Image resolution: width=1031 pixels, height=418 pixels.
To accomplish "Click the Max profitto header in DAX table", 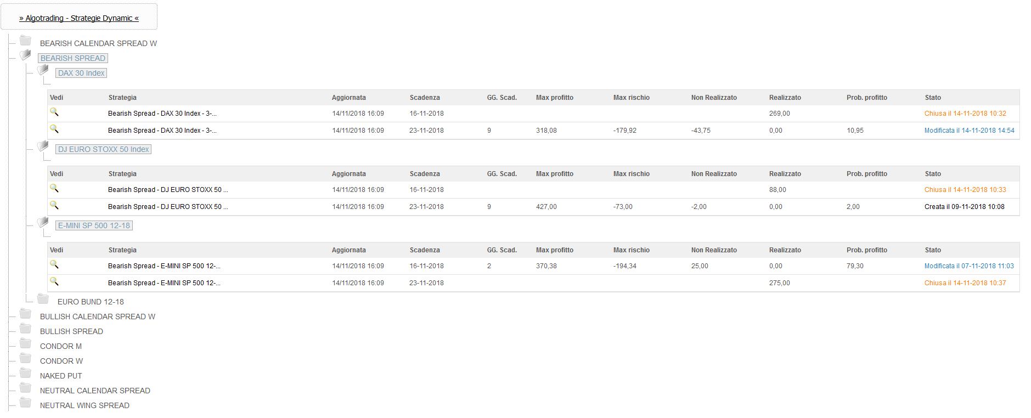I will 554,98.
